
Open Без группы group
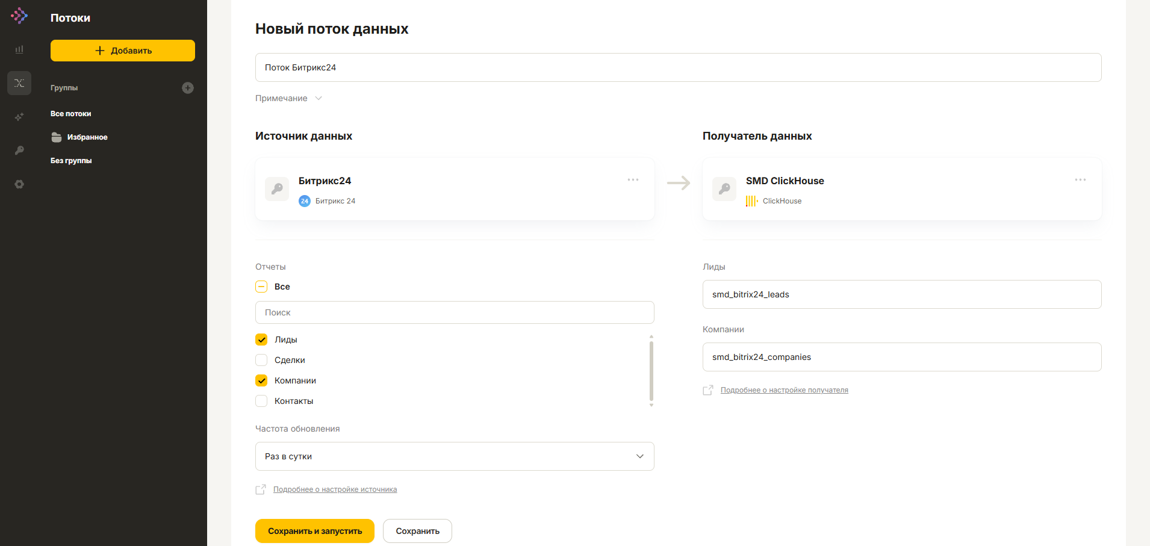(x=71, y=161)
